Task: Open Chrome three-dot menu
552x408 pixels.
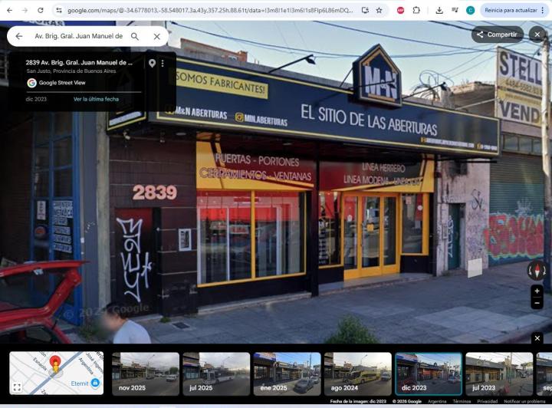Action: click(x=543, y=10)
